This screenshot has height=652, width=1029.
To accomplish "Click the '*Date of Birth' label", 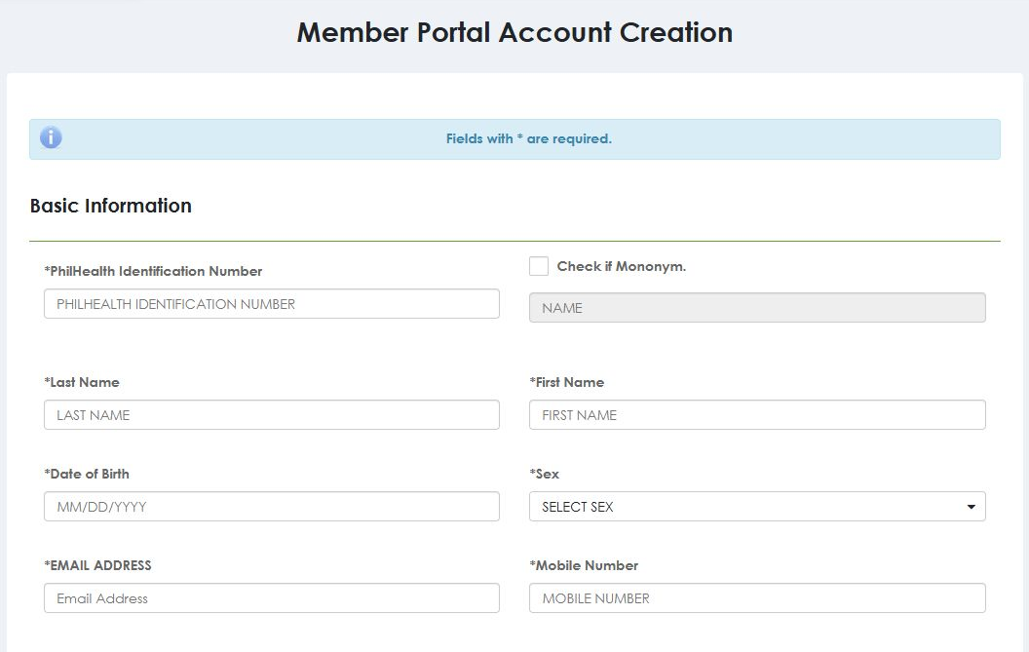I will click(x=87, y=474).
